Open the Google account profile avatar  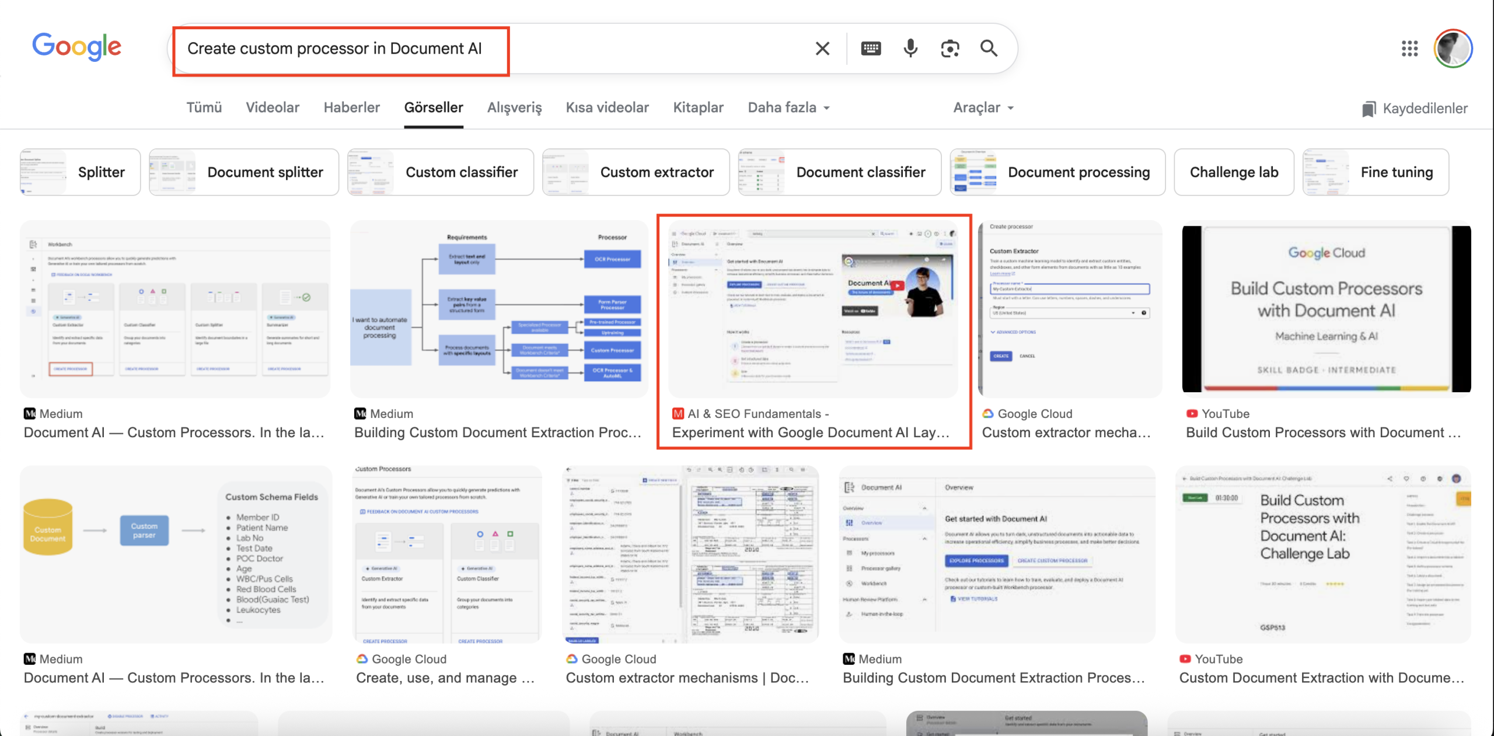tap(1453, 48)
